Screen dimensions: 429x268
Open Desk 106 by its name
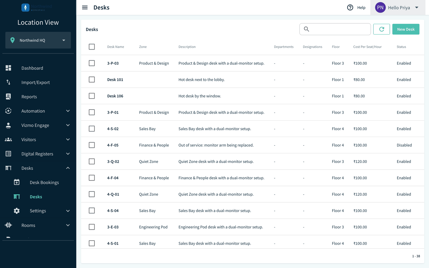click(x=115, y=96)
